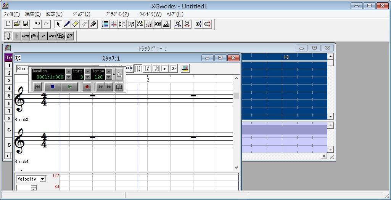The image size is (391, 200).
Task: Zoom out vertically
Action: (x=208, y=24)
